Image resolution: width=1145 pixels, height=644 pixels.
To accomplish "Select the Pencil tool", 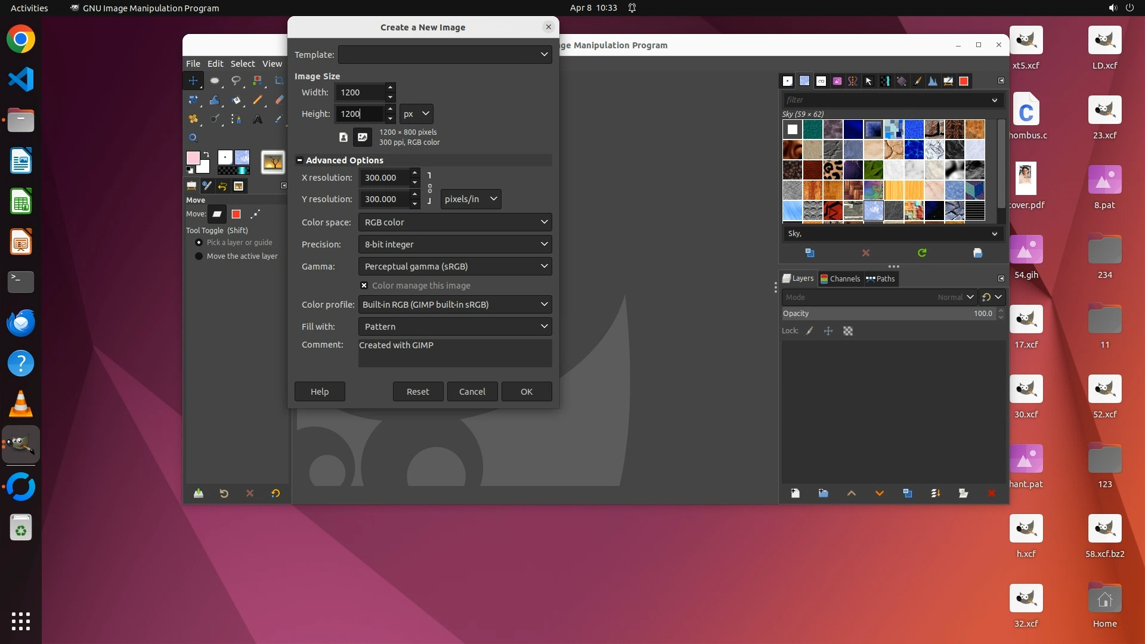I will [x=258, y=100].
